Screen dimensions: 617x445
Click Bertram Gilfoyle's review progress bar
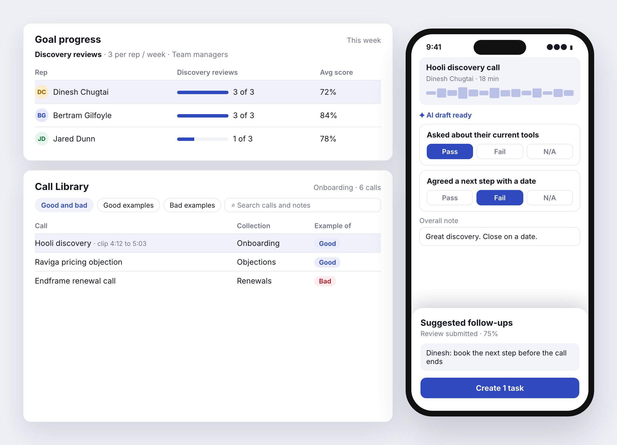click(x=203, y=116)
